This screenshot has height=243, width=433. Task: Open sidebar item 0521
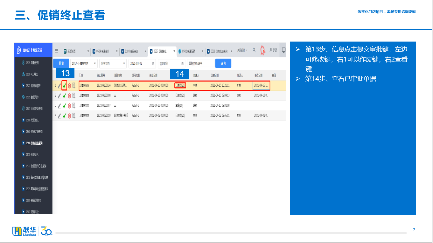click(x=33, y=86)
